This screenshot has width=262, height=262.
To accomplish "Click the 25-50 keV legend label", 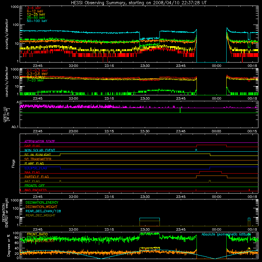I will [36, 18].
